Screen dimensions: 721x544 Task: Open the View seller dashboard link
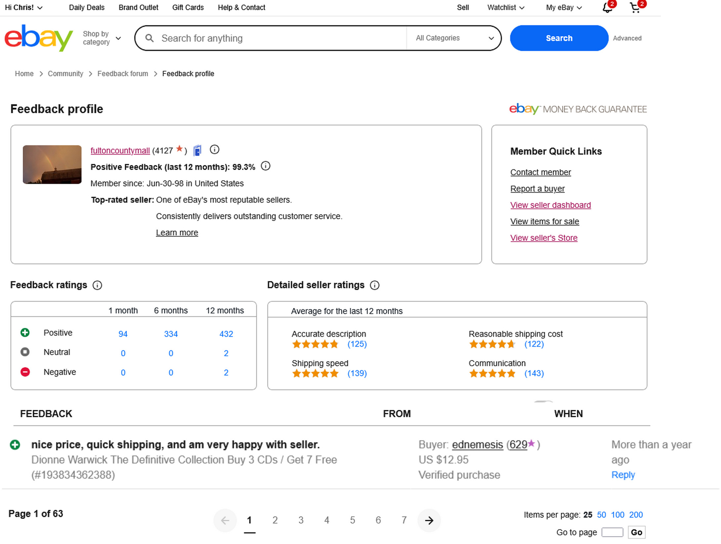(x=550, y=205)
